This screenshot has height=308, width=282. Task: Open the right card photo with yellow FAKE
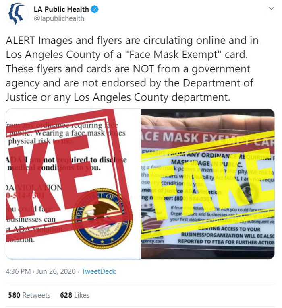tap(207, 184)
